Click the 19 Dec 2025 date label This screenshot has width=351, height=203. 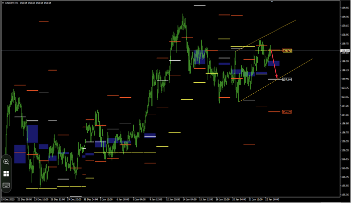(9, 199)
